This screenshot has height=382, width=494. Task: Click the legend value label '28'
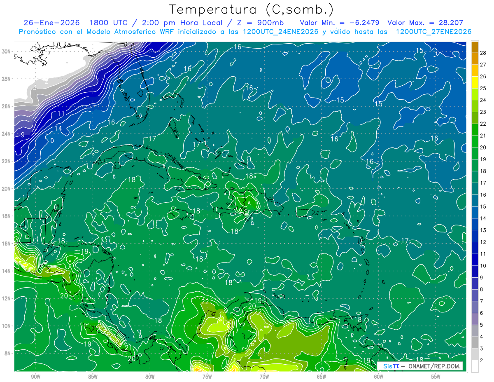point(483,53)
